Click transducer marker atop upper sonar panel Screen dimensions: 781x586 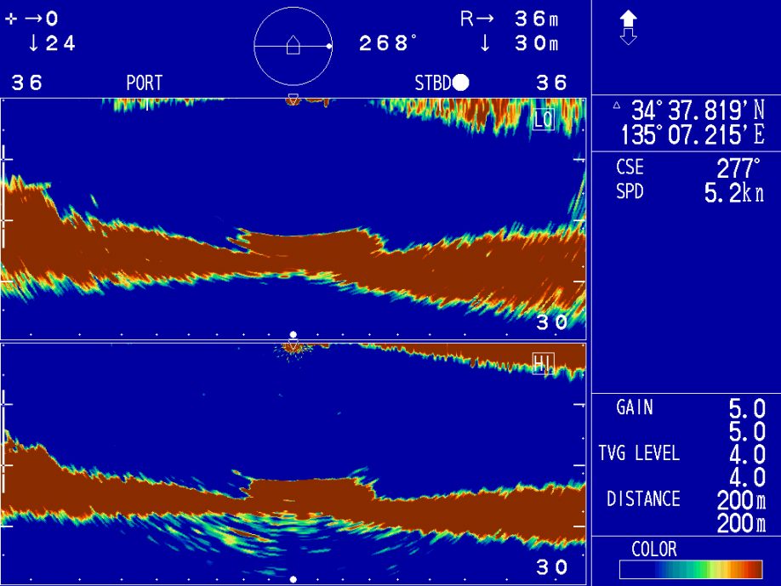click(x=293, y=100)
